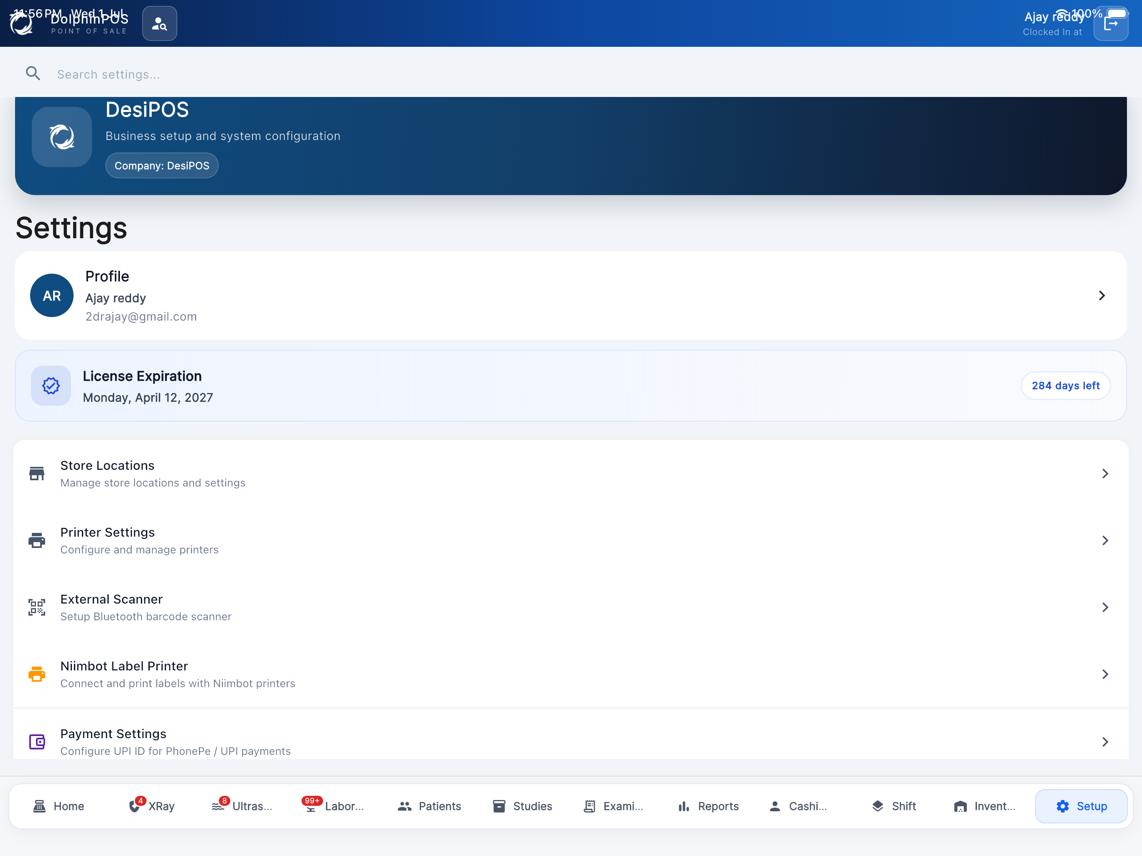Click the Wi-Fi icon in status bar

pyautogui.click(x=1061, y=13)
